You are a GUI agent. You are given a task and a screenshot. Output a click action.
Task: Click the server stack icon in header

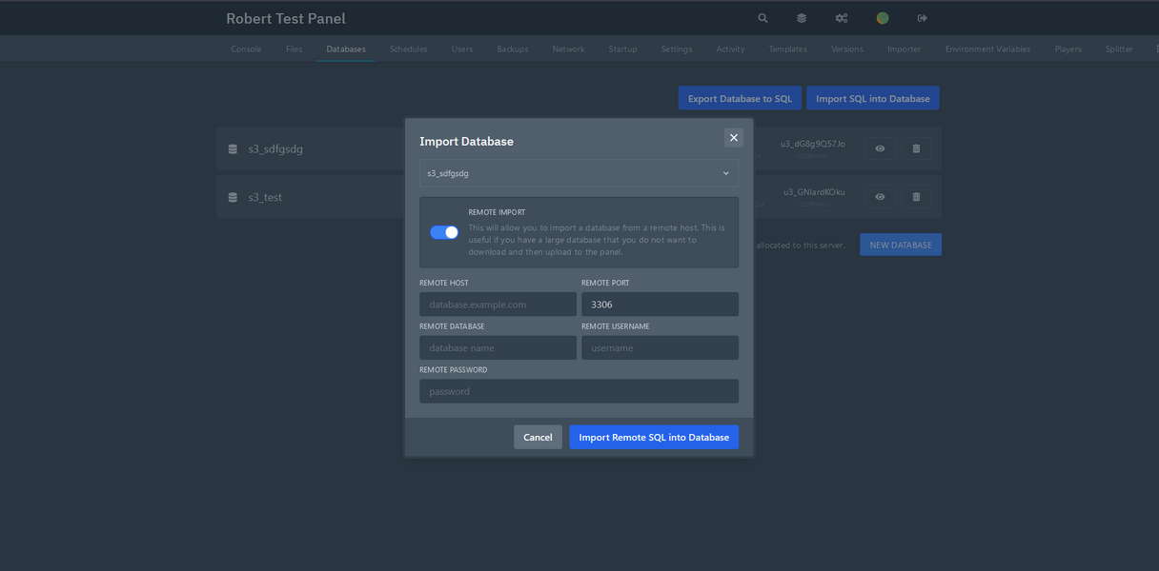click(801, 17)
